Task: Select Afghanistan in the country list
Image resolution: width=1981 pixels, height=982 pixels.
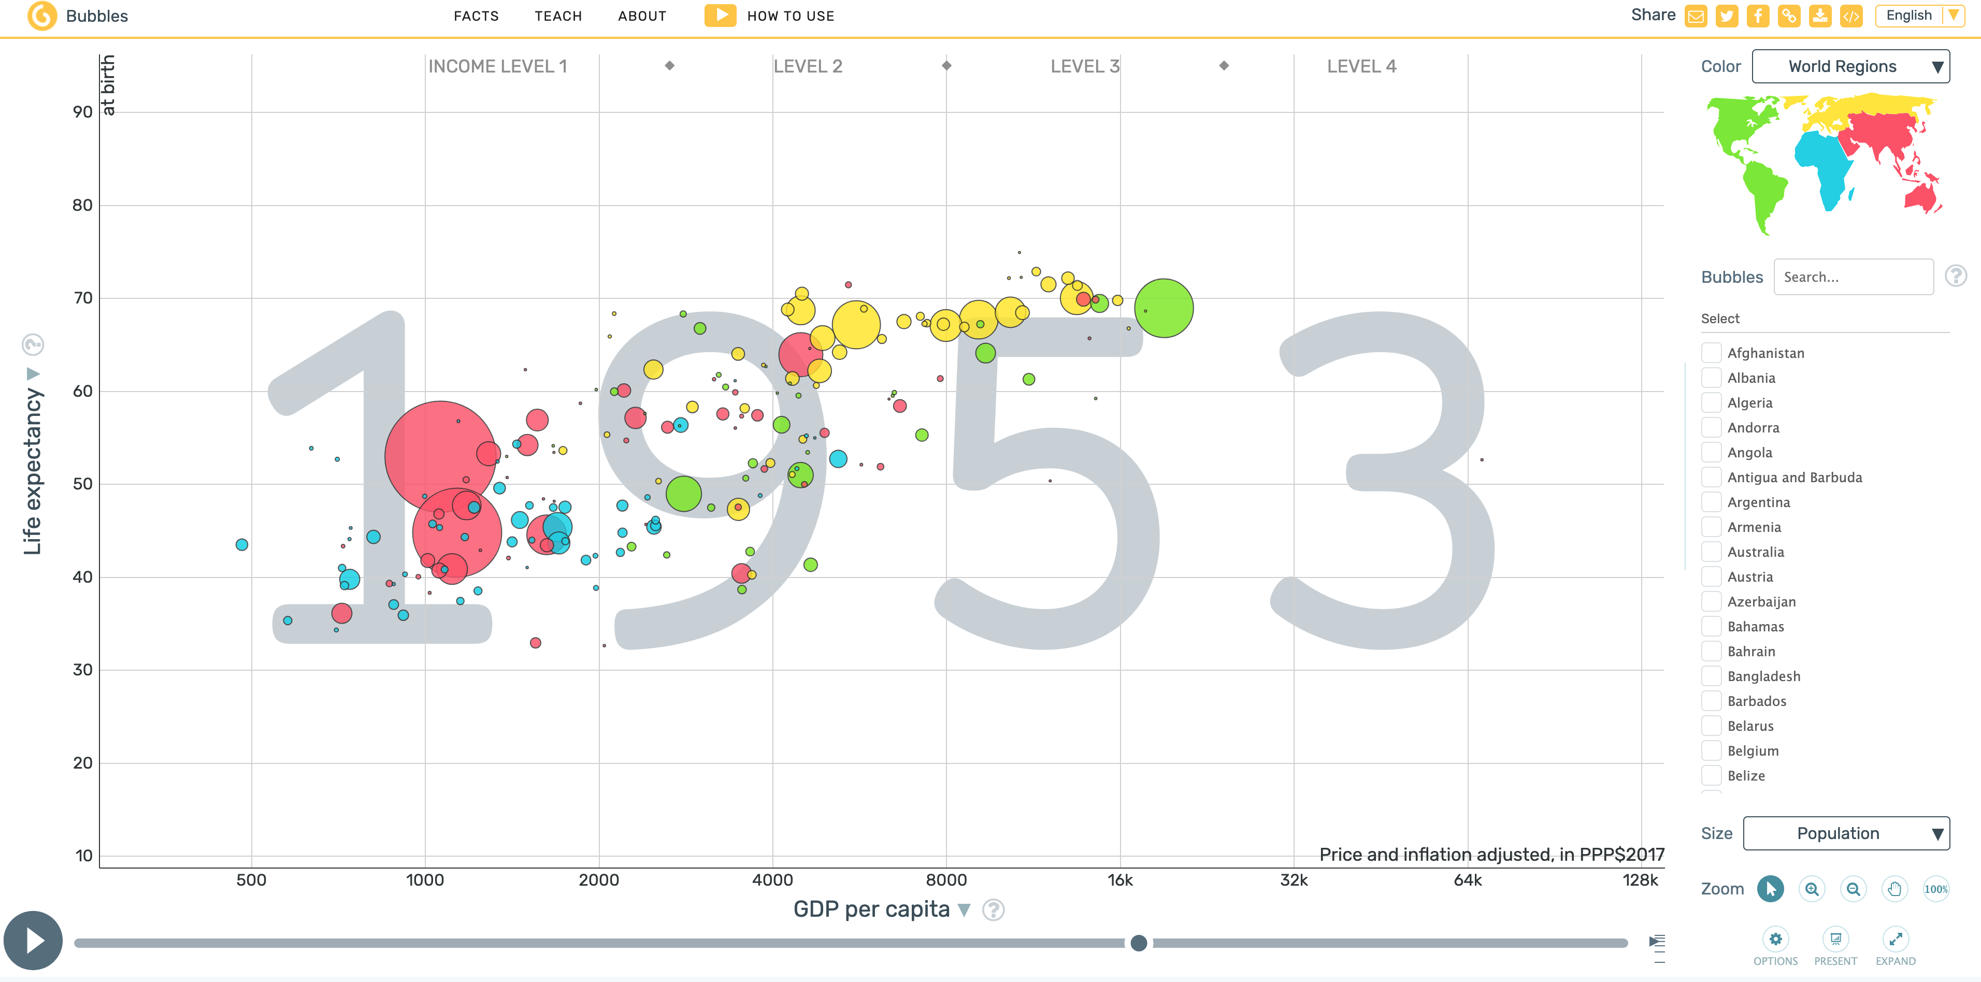Action: click(1711, 353)
